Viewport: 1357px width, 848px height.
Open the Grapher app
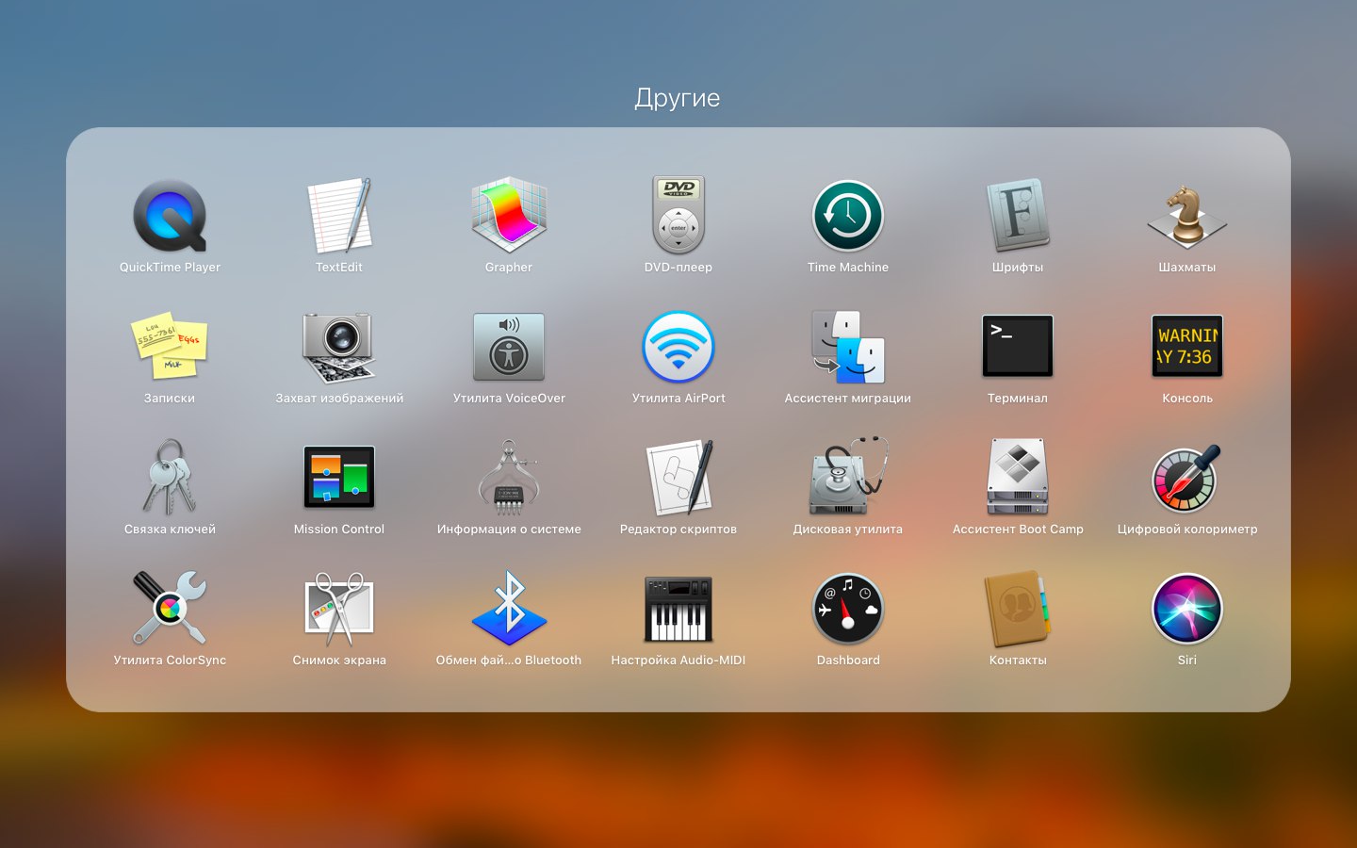coord(509,215)
